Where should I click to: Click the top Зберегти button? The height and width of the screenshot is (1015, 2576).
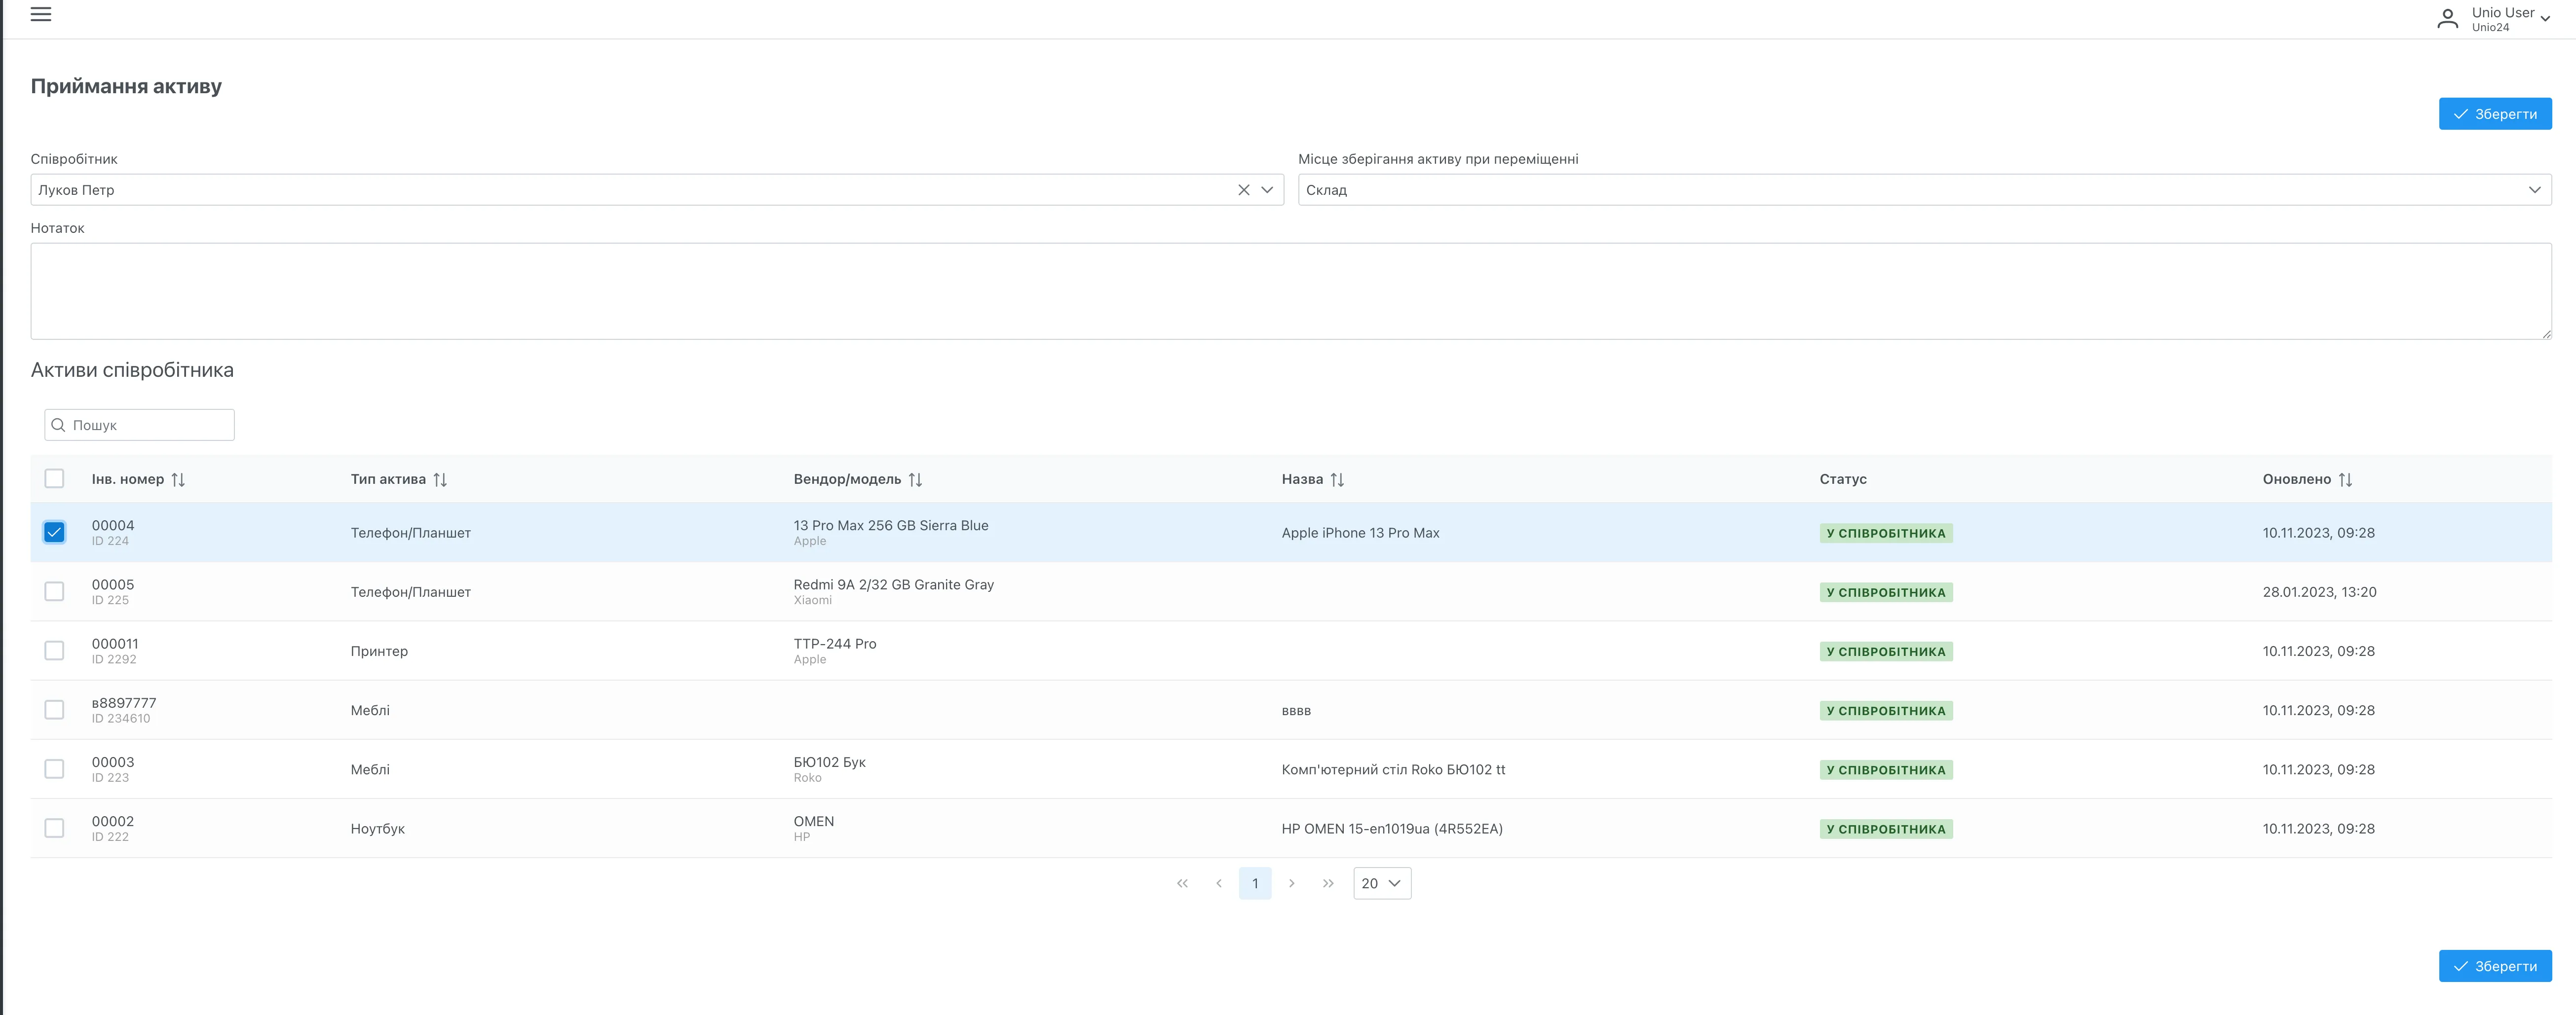(x=2494, y=114)
